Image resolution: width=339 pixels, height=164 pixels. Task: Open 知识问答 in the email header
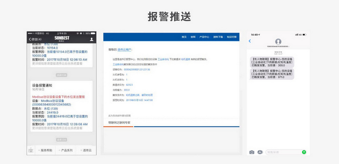(x=231, y=37)
